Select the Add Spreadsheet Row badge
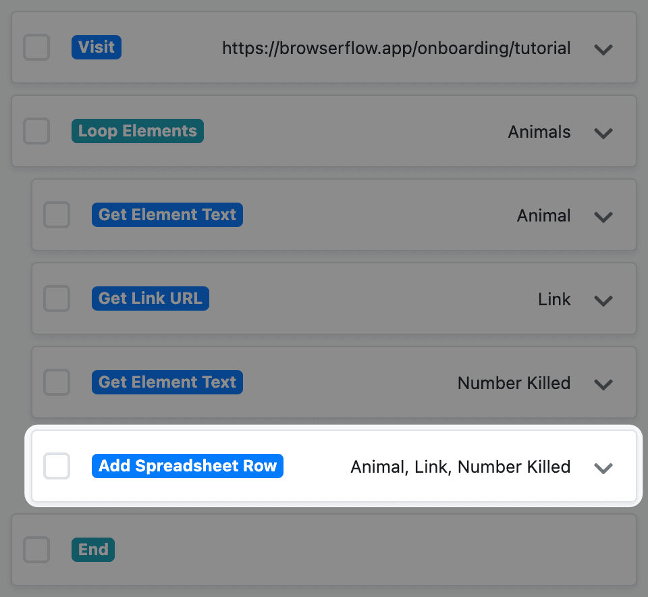Screen dimensions: 648x597 point(187,465)
